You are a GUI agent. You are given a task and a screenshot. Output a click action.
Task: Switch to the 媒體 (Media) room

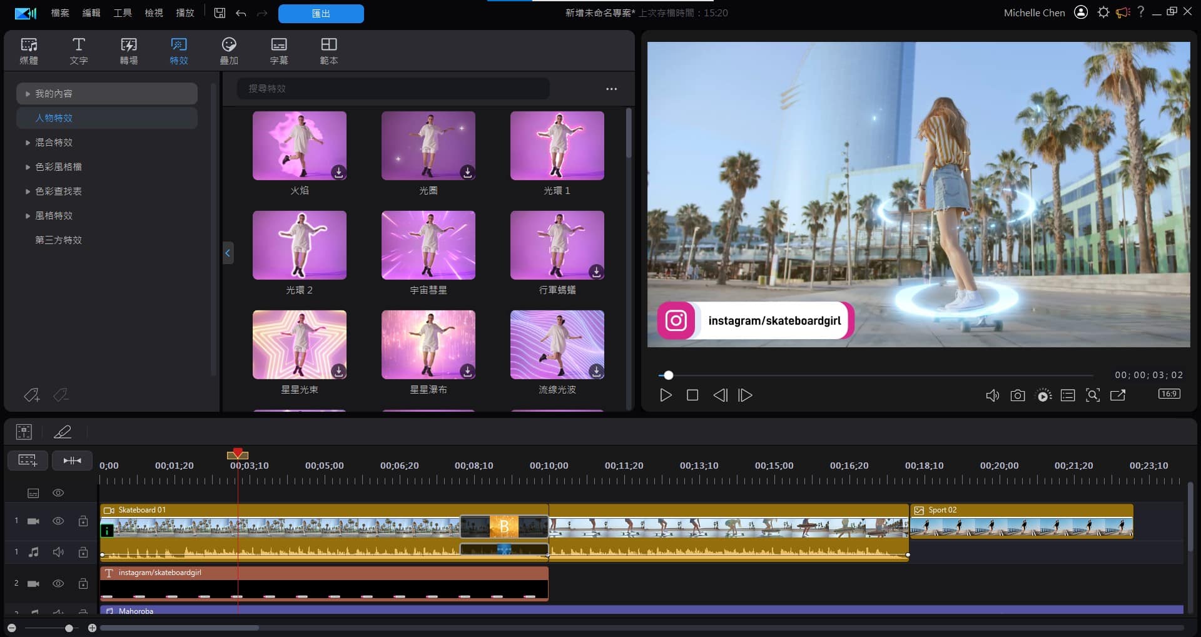[x=29, y=50]
